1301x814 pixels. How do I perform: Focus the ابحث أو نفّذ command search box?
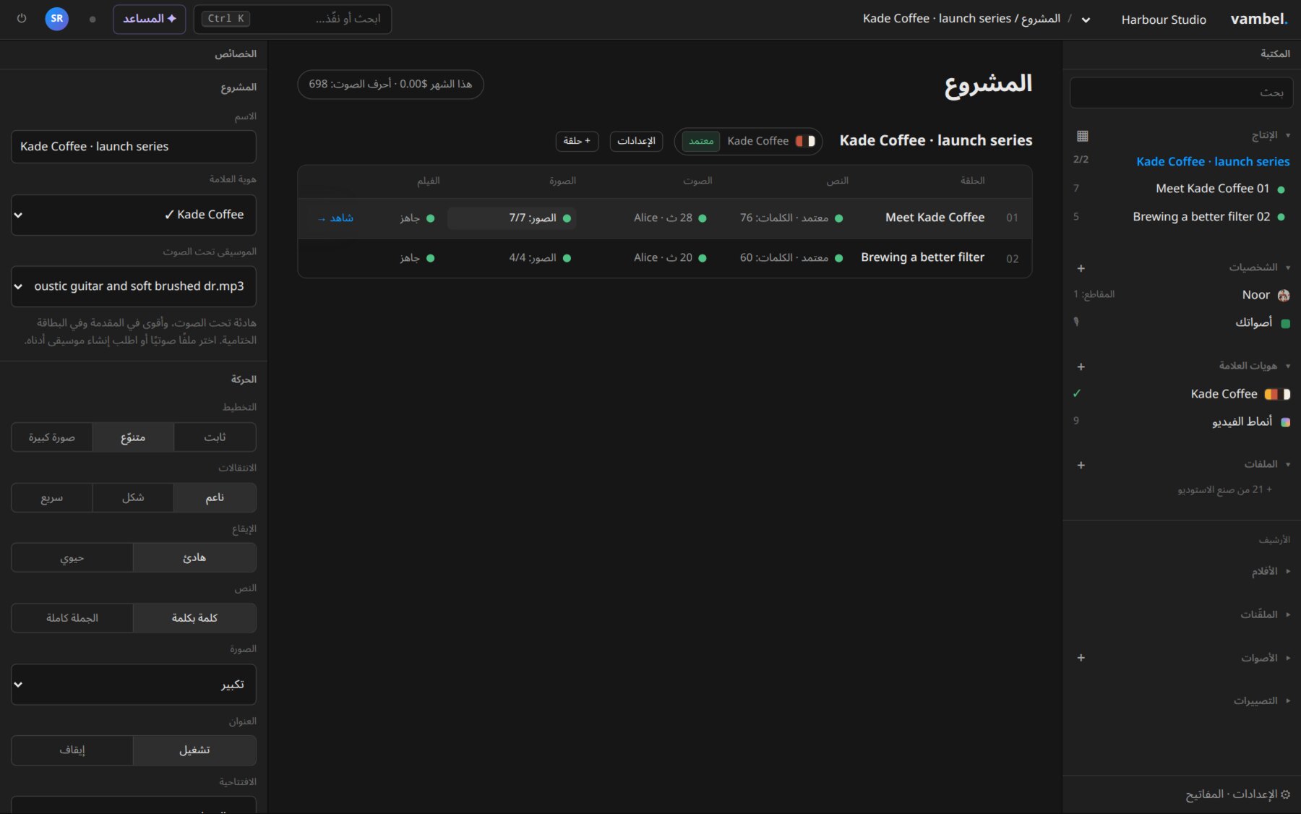(293, 19)
